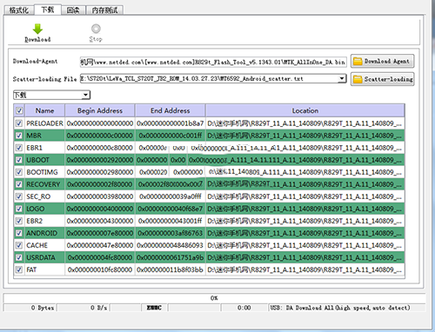Click folder icon on Scatter-loading button
The image size is (435, 332).
click(358, 79)
